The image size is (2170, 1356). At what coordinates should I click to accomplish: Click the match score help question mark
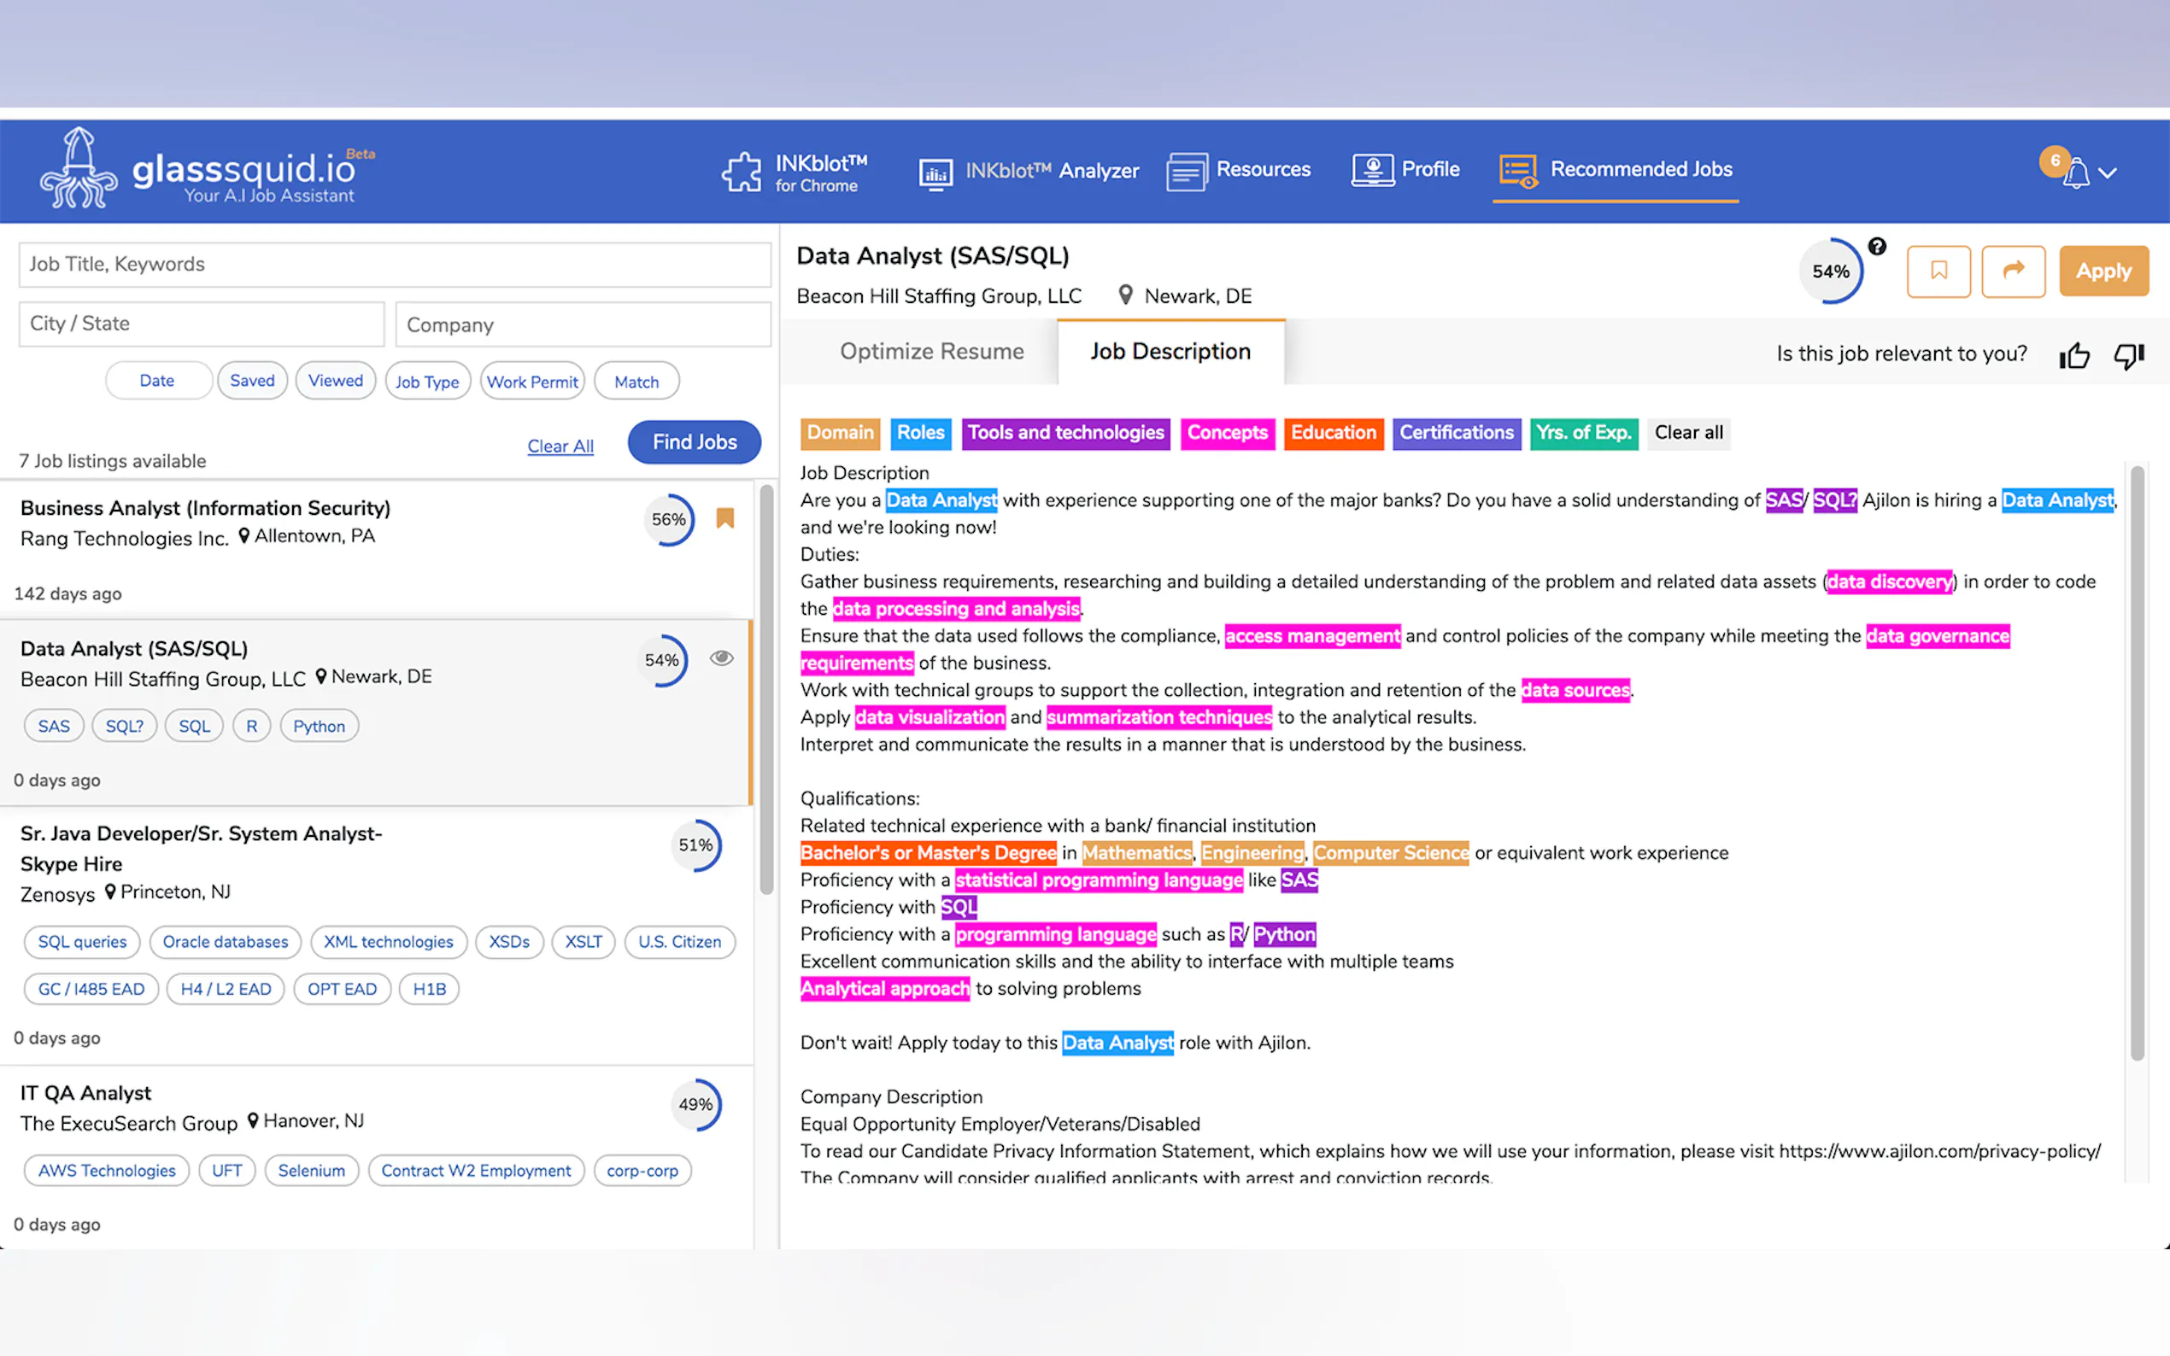1877,246
